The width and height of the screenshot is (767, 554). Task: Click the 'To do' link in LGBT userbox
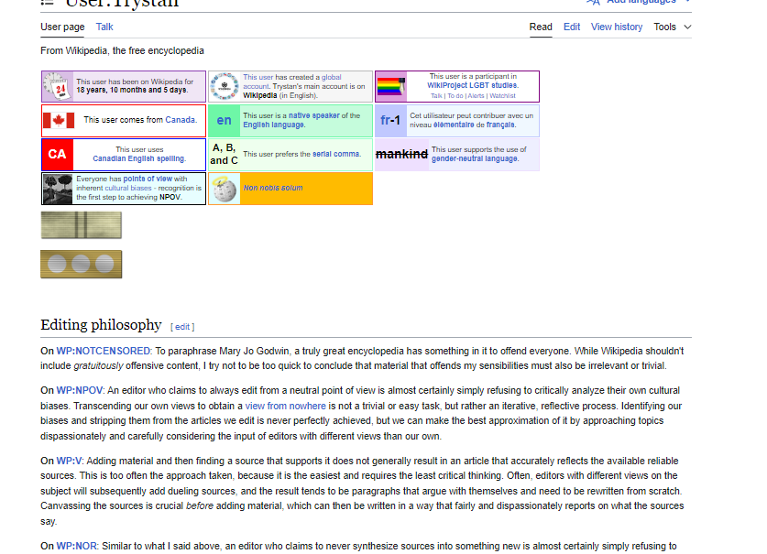click(455, 96)
